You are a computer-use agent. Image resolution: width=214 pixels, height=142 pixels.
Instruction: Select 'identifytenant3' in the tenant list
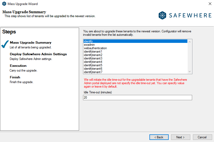coord(135,58)
